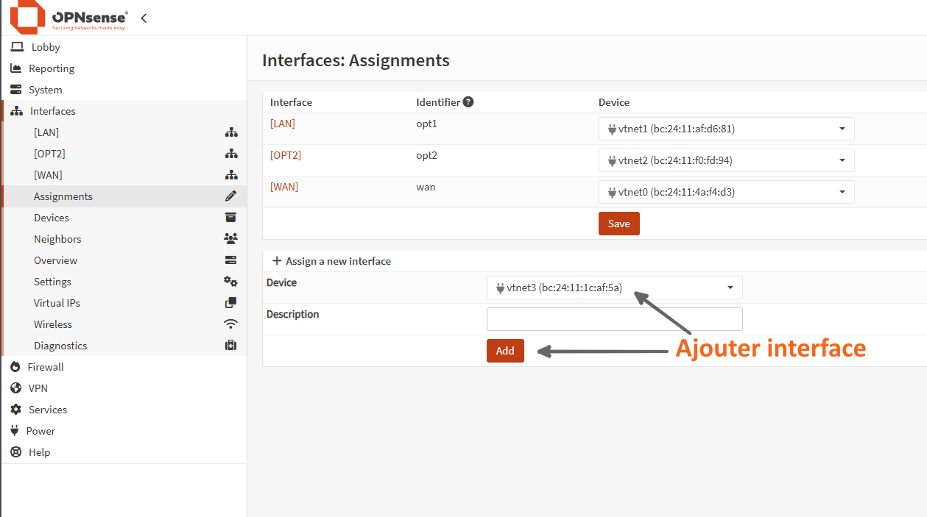Expand the System menu in sidebar
This screenshot has width=927, height=517.
point(45,90)
